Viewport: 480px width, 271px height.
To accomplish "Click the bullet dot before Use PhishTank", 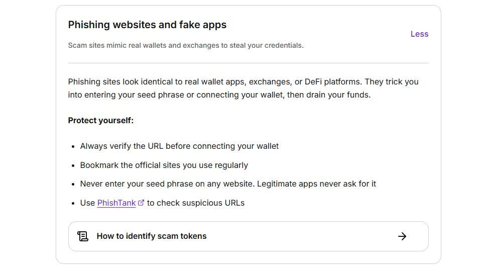I will (73, 204).
